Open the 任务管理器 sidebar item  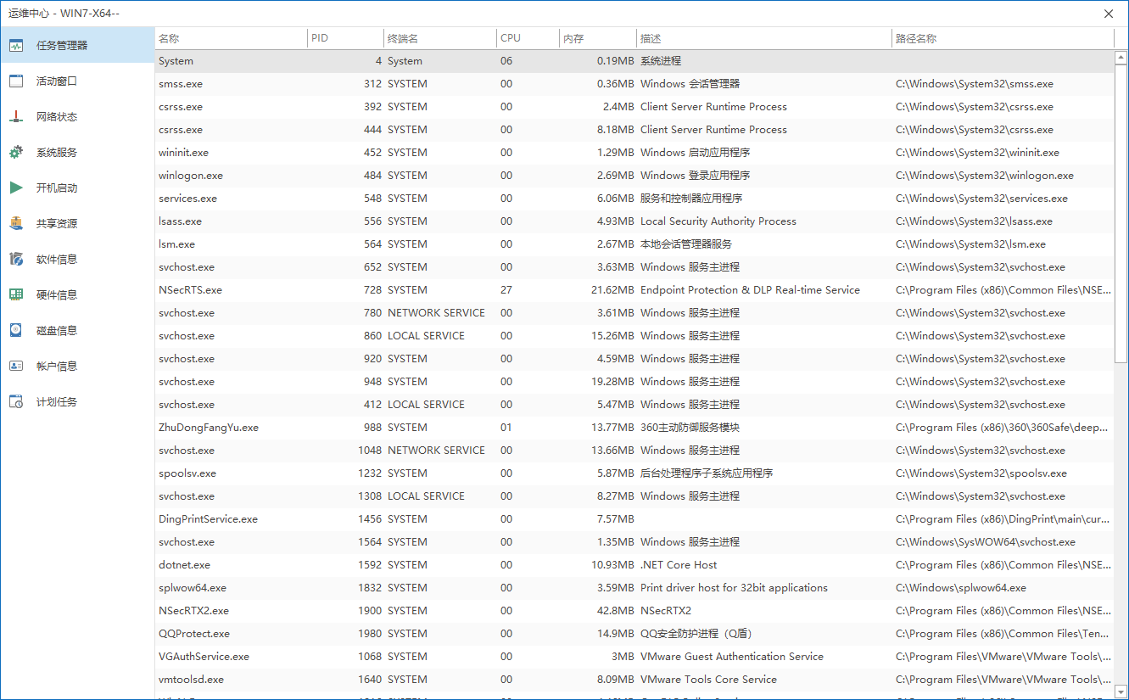[x=77, y=45]
